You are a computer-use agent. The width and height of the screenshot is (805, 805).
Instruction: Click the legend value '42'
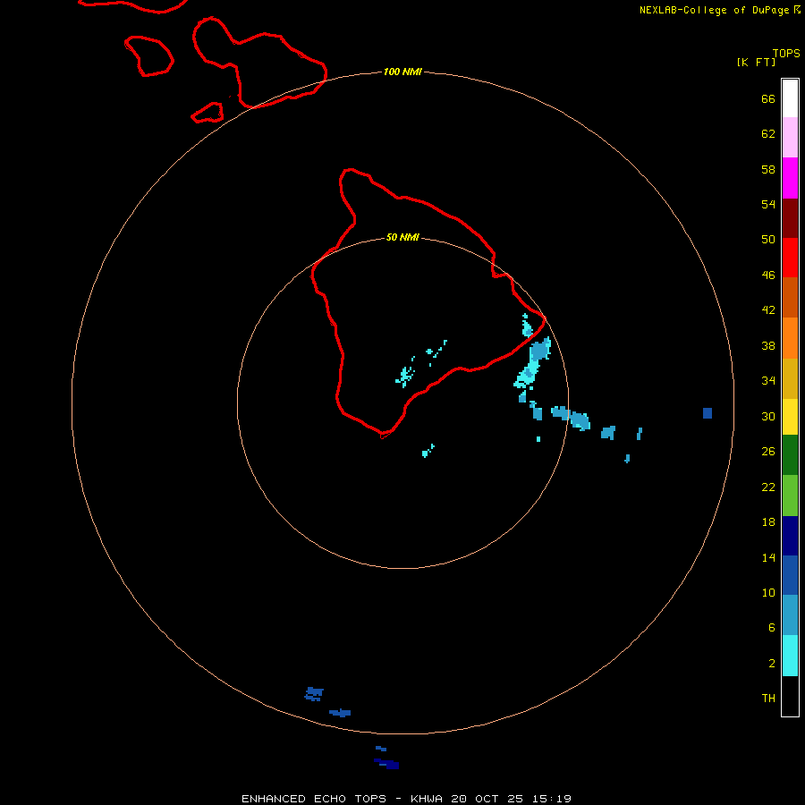768,310
